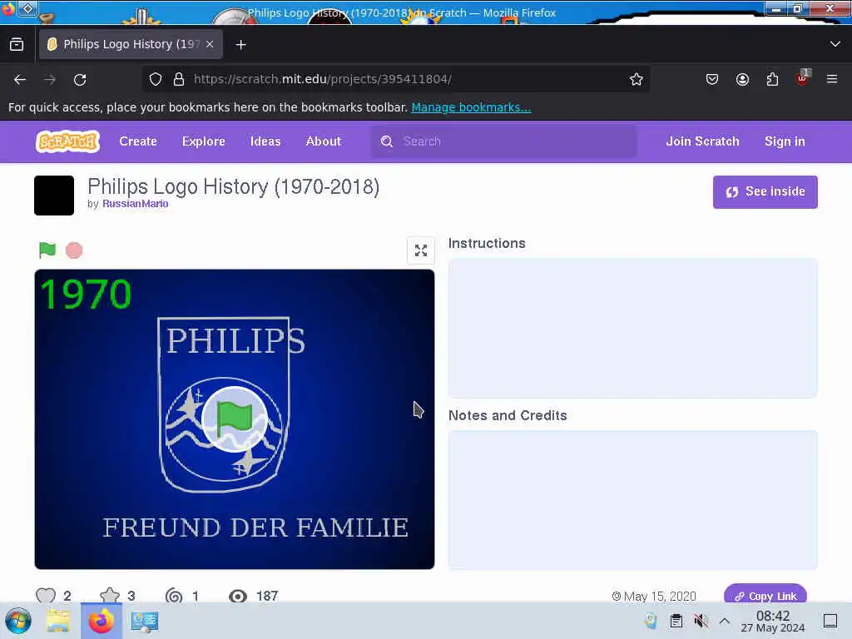The width and height of the screenshot is (852, 639).
Task: Focus the Scratch Search field
Action: click(503, 141)
